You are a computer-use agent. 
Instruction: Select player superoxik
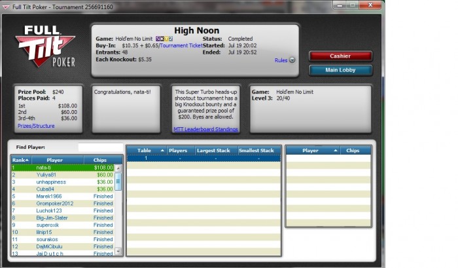click(63, 225)
